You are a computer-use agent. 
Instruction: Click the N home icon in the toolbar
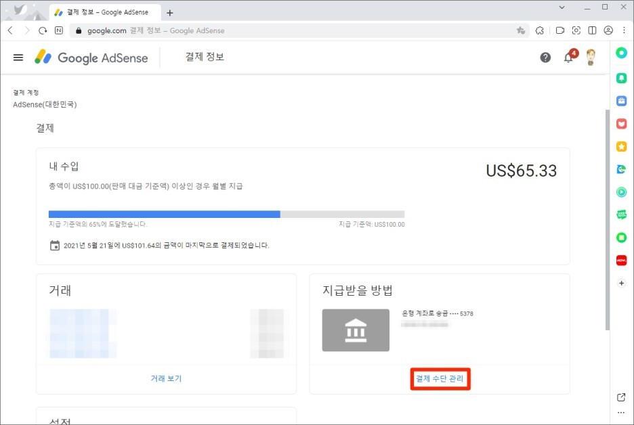59,30
